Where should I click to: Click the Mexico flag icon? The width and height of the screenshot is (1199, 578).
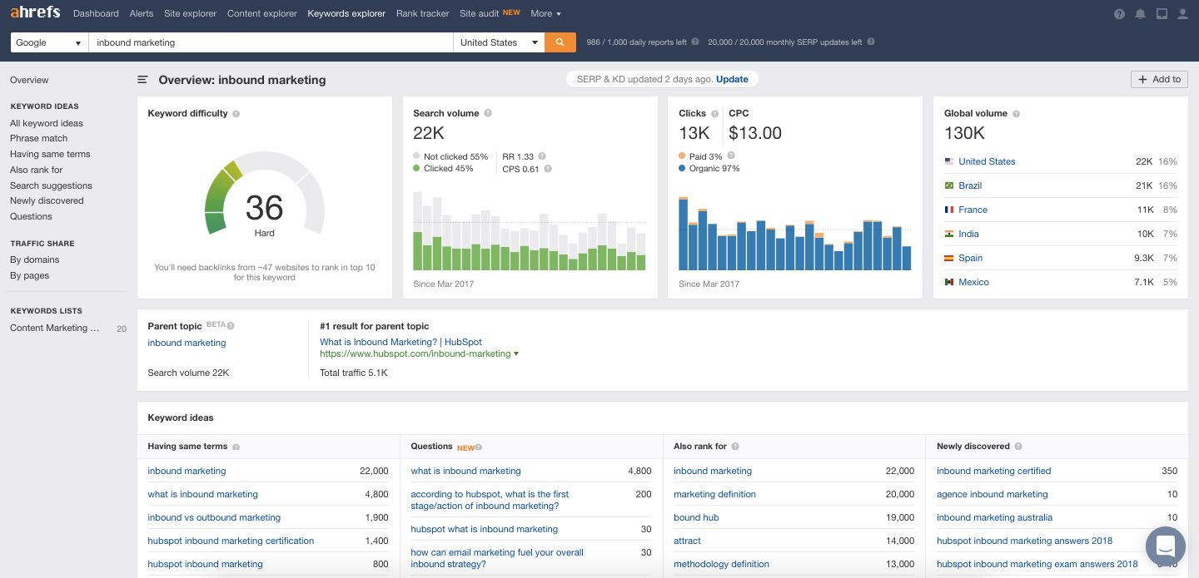click(949, 282)
